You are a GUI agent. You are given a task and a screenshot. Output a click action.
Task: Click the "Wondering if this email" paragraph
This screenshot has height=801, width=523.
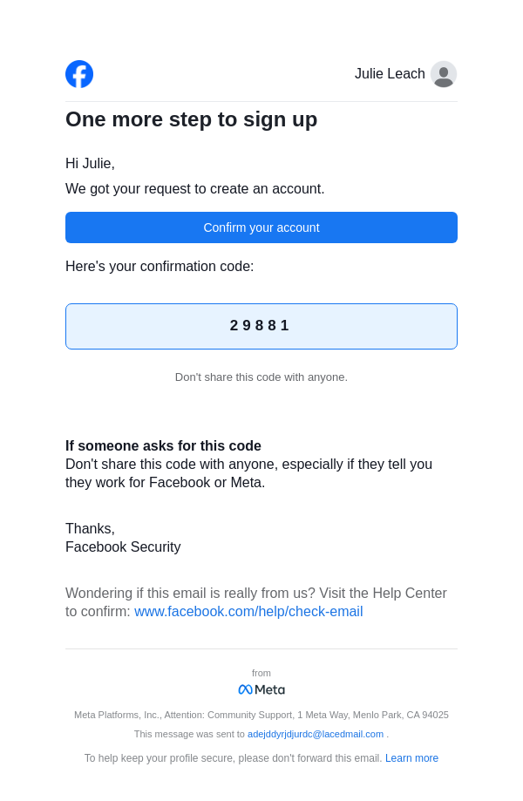[256, 594]
